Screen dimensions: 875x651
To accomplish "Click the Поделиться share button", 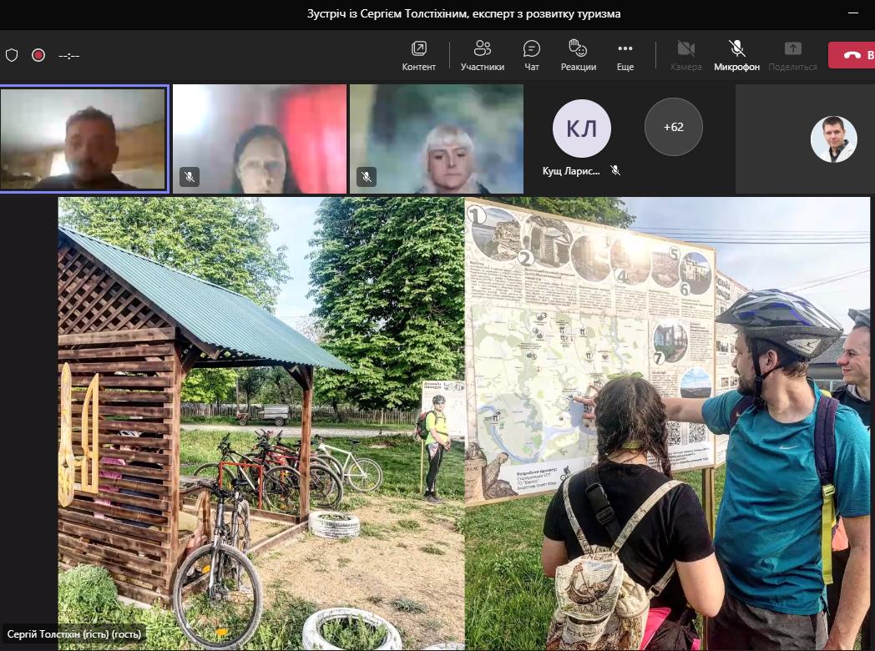I will point(792,56).
